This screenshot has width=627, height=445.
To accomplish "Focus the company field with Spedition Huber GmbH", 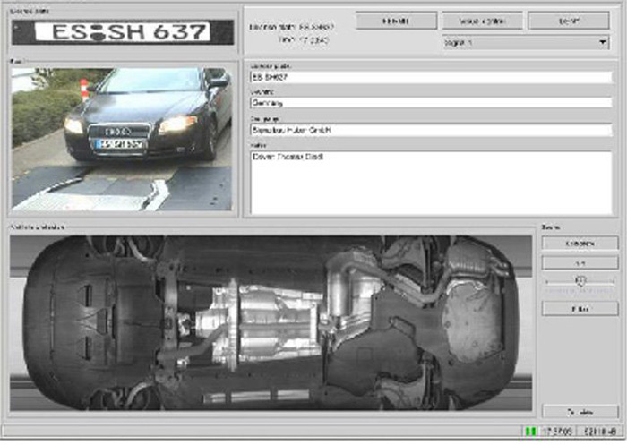I will 430,130.
